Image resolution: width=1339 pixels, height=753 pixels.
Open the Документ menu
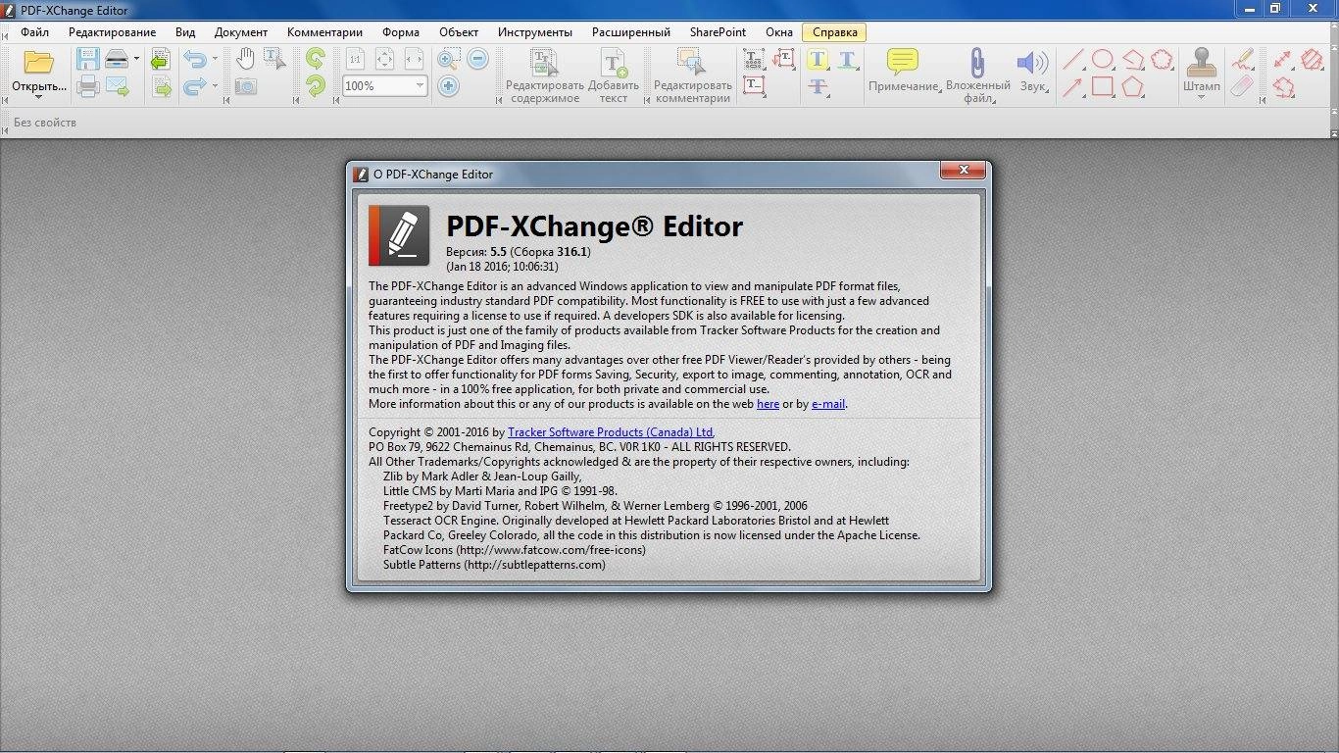point(241,32)
